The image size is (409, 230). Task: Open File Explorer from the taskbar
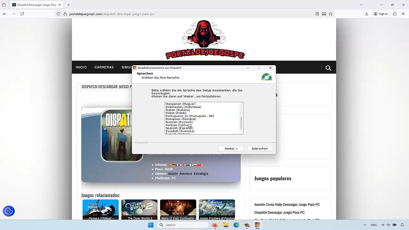coord(226,225)
